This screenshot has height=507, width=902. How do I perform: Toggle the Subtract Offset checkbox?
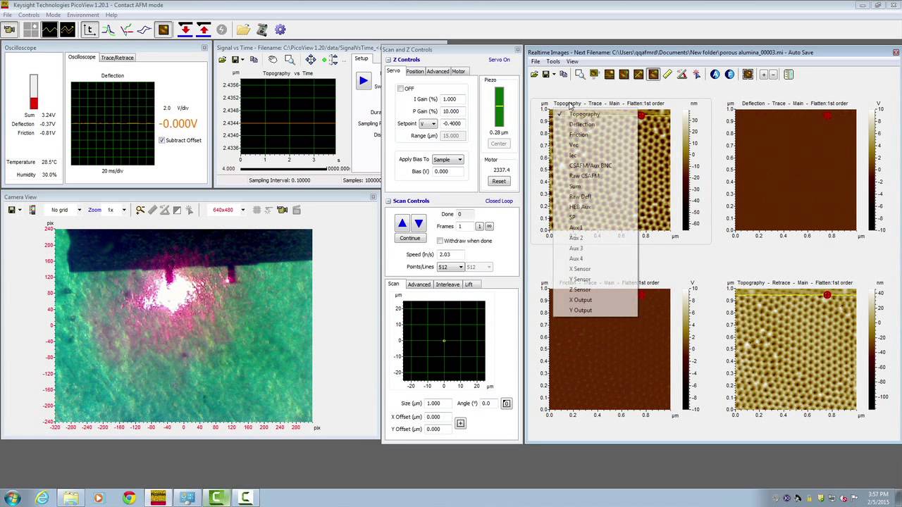coord(161,140)
